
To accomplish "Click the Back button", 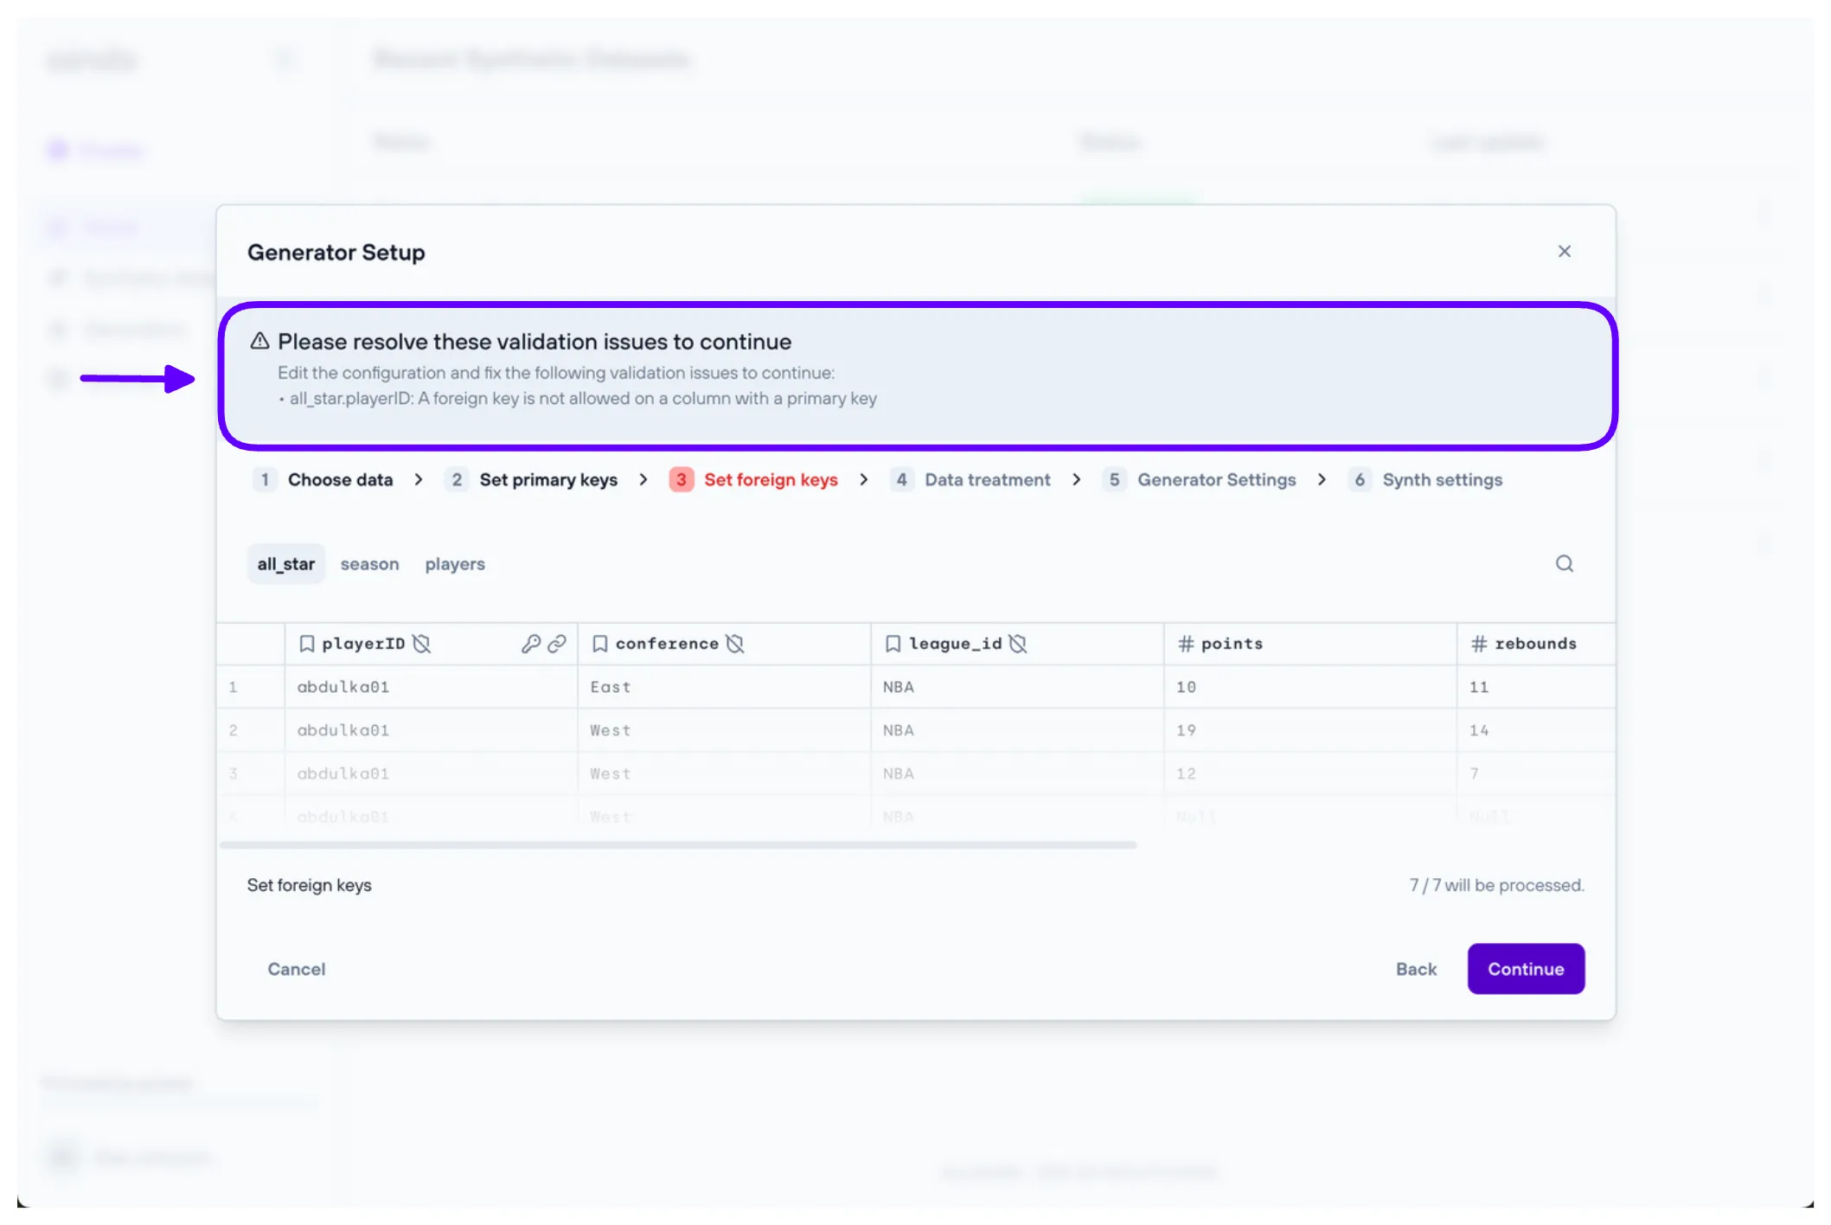I will click(x=1415, y=969).
